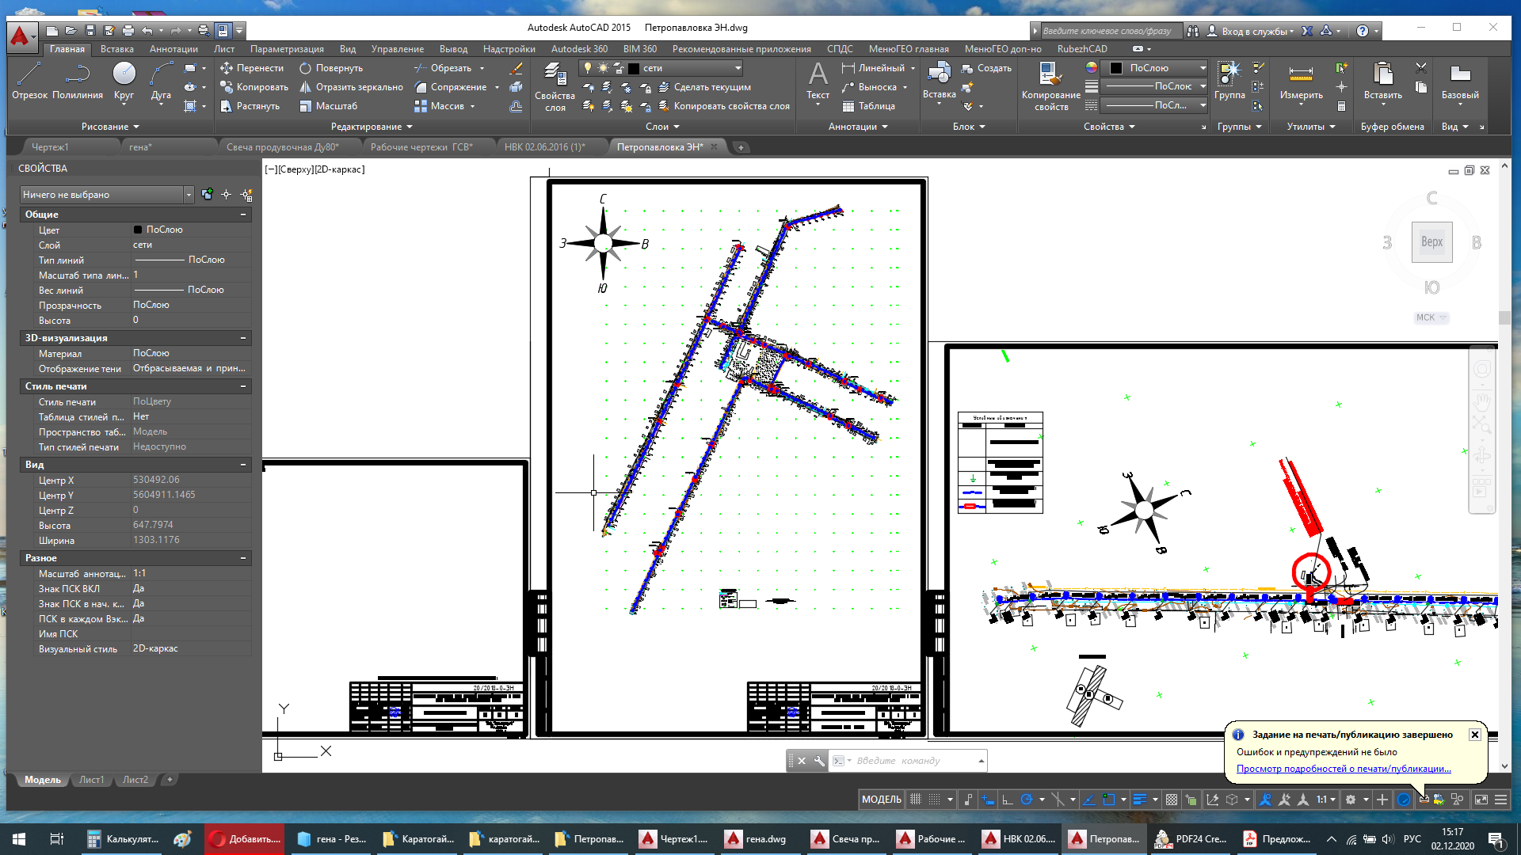Choose the Повернуть rotate tool

coord(330,68)
